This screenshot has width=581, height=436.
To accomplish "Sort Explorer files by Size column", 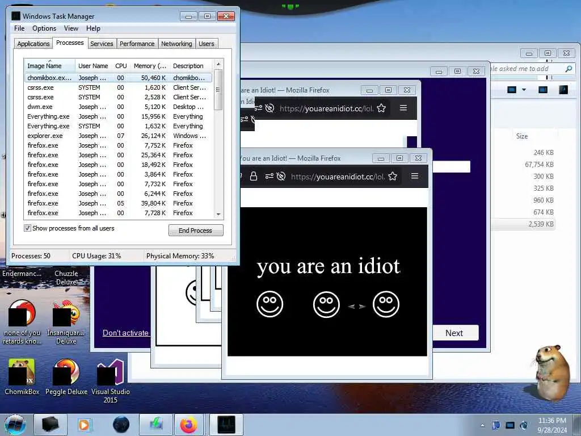I will (x=522, y=136).
